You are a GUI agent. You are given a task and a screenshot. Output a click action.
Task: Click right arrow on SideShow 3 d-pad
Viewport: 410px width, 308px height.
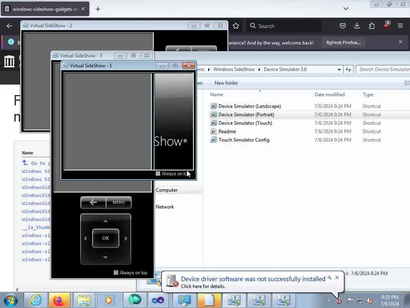click(126, 238)
